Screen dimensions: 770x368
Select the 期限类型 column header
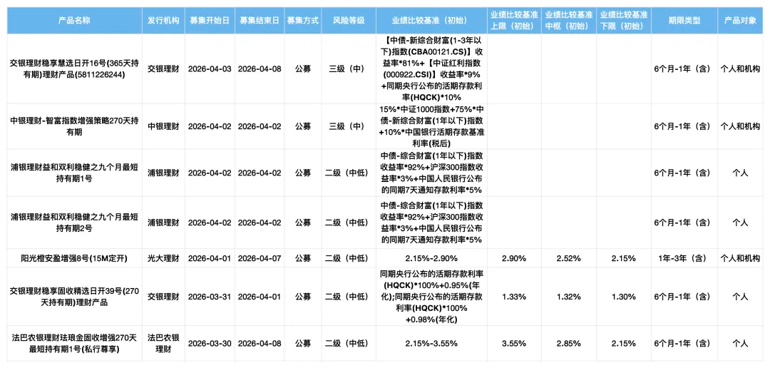coord(684,21)
